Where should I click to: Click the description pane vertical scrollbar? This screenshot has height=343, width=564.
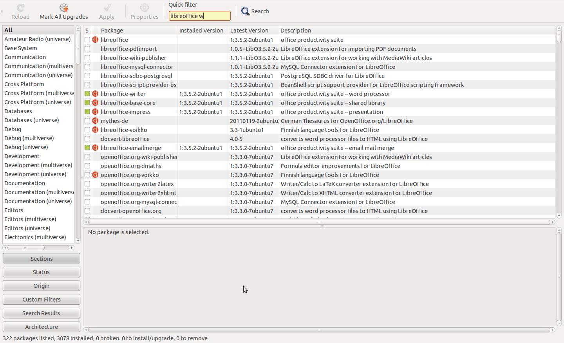click(x=559, y=276)
